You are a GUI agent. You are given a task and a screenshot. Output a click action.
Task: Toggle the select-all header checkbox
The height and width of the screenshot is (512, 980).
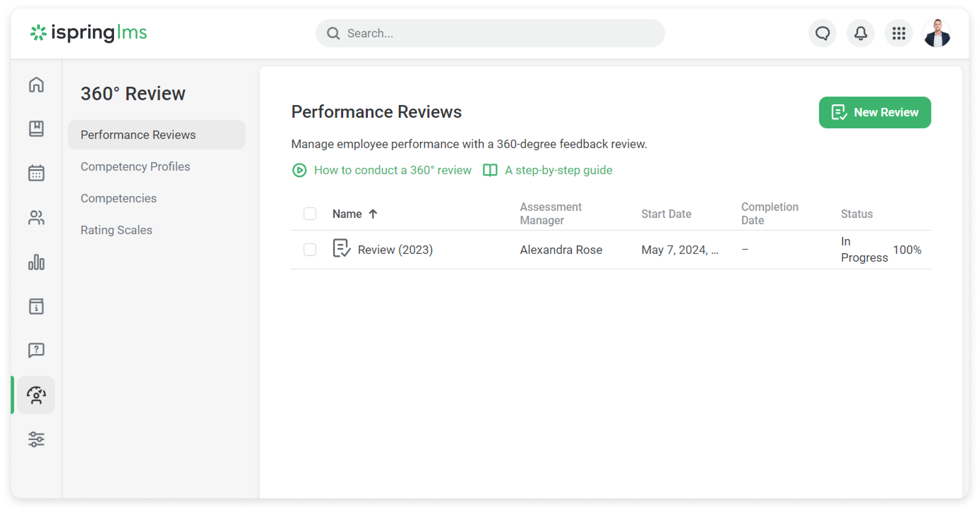(310, 214)
